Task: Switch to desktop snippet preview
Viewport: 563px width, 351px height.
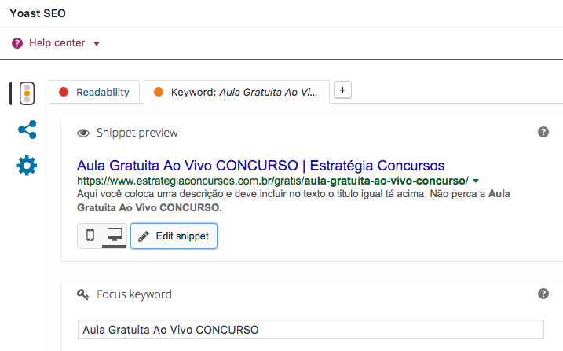Action: (115, 236)
